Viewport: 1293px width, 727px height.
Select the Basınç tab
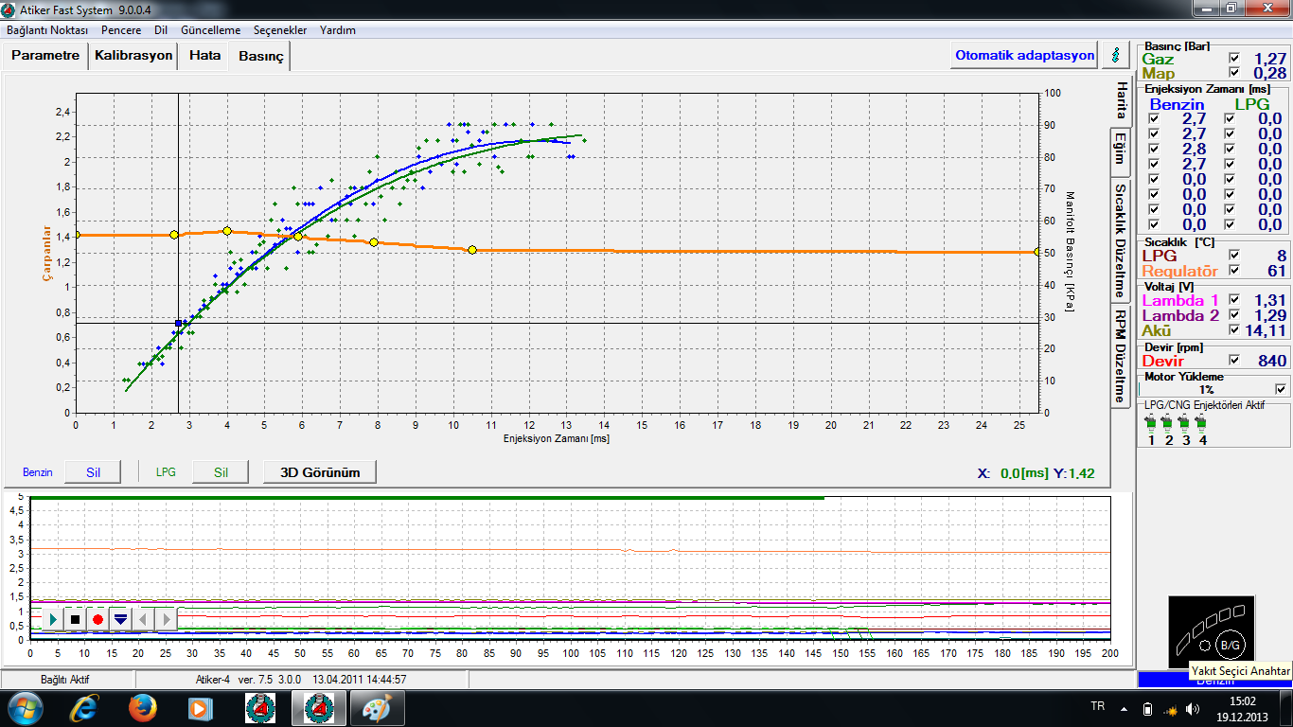(x=260, y=57)
